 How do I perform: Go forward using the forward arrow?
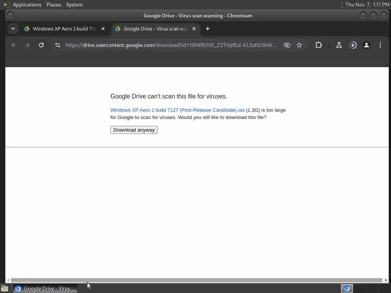(x=27, y=45)
